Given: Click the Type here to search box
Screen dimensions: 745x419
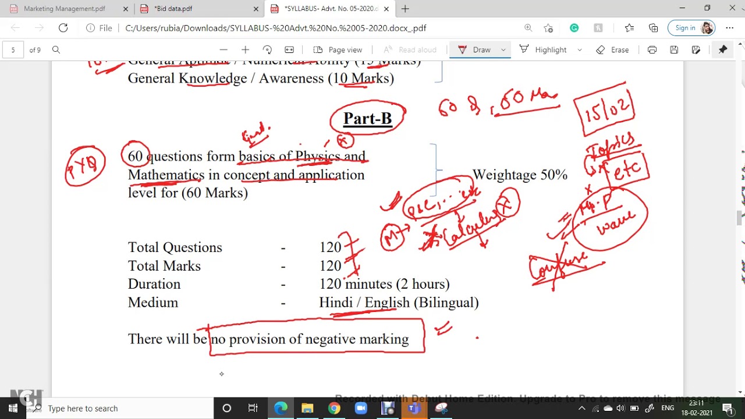Looking at the screenshot, I should coord(119,408).
